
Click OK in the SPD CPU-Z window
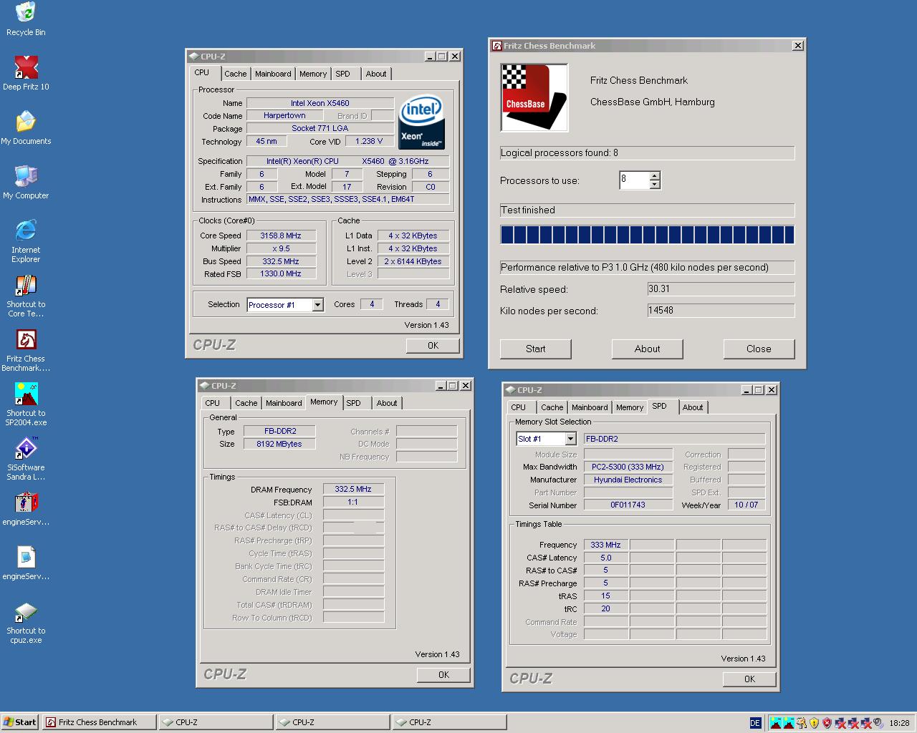(749, 679)
